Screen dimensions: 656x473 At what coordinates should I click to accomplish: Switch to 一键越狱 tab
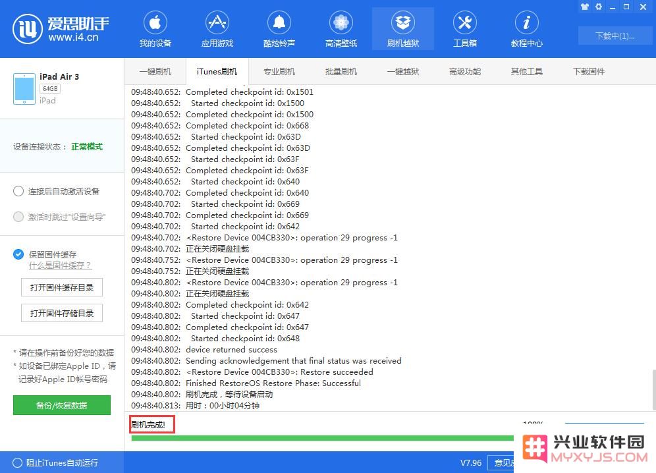coord(402,72)
